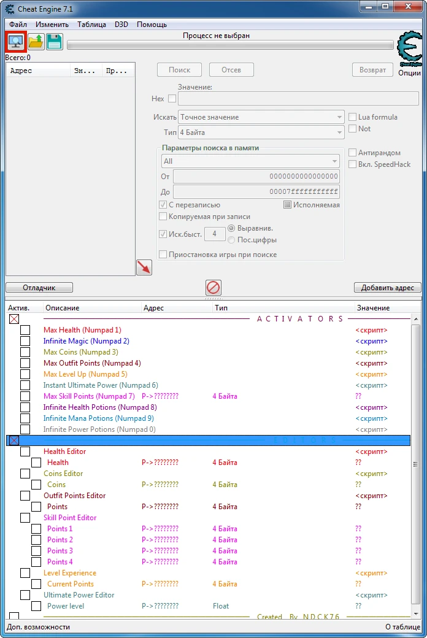This screenshot has width=427, height=638.
Task: Toggle the Not checkbox
Action: (x=353, y=129)
